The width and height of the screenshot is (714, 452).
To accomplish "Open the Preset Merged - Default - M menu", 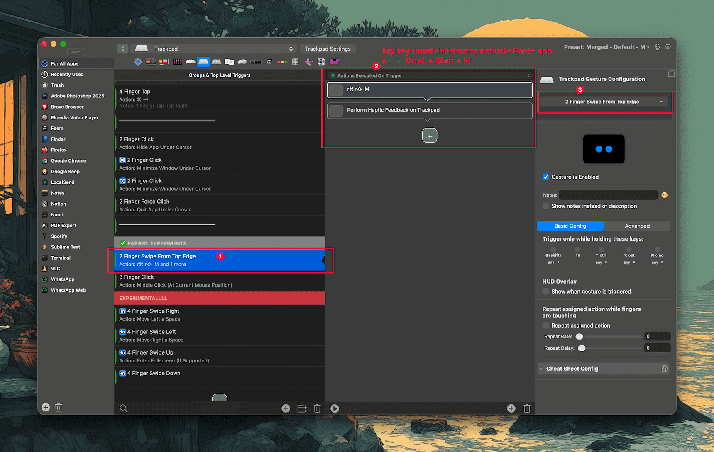I will (x=606, y=47).
